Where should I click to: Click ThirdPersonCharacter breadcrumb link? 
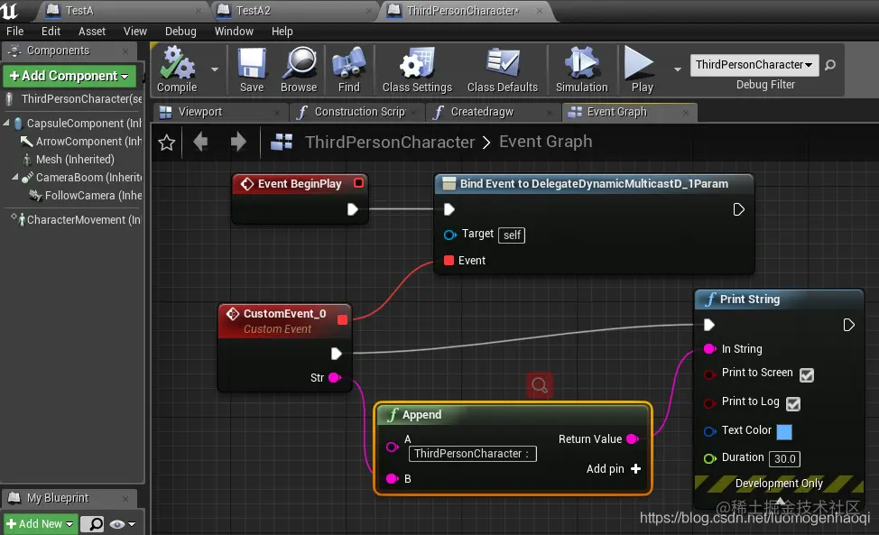tap(390, 143)
